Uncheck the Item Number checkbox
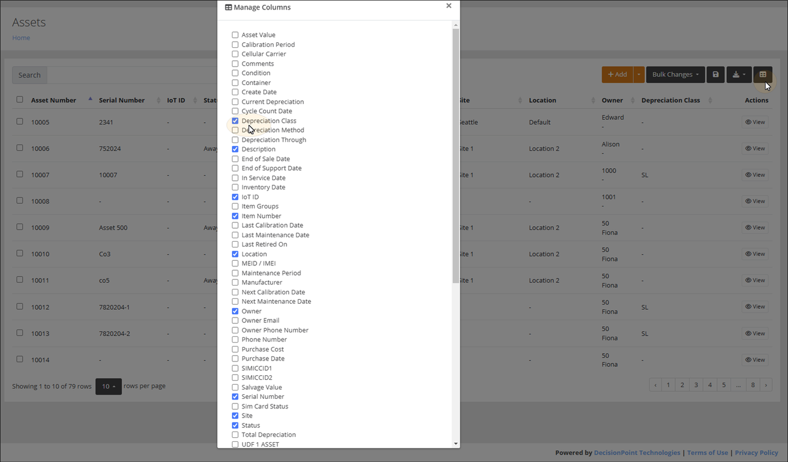 click(235, 216)
